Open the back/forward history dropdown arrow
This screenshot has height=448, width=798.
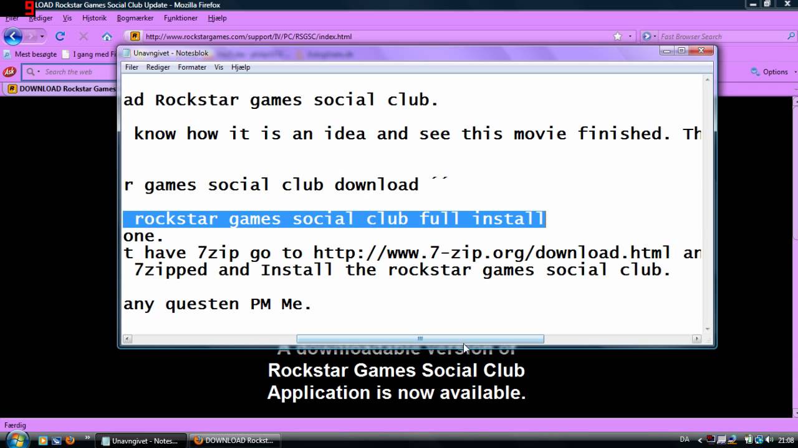click(42, 37)
